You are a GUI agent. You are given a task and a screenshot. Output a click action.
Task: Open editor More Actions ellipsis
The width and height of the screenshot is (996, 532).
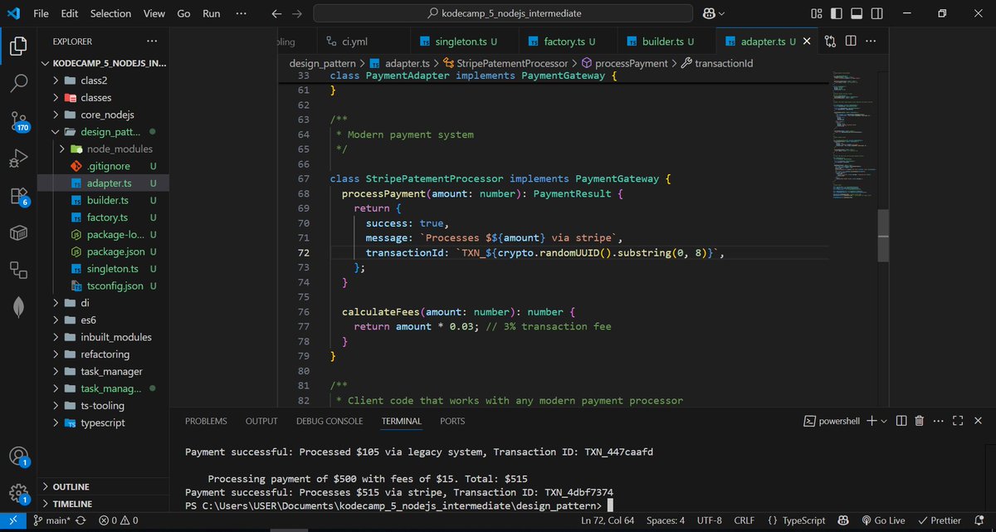(871, 41)
